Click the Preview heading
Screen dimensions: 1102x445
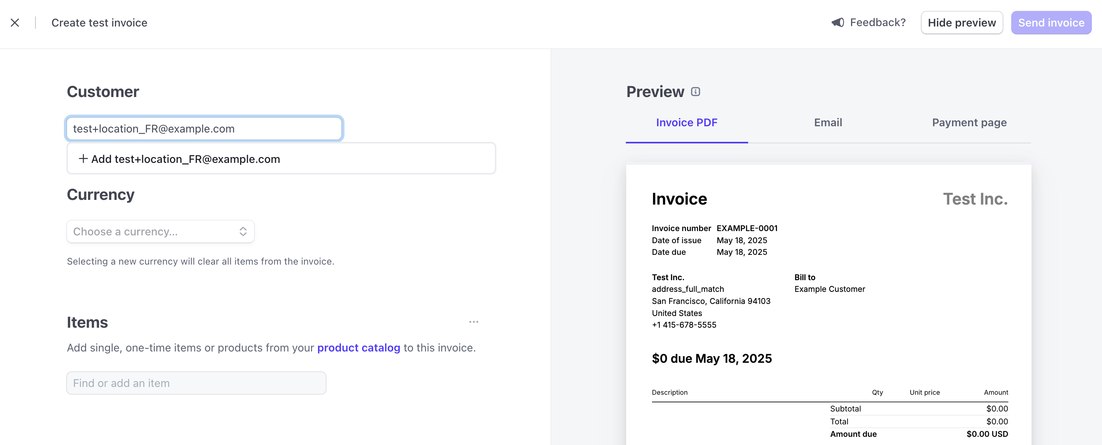(x=655, y=92)
